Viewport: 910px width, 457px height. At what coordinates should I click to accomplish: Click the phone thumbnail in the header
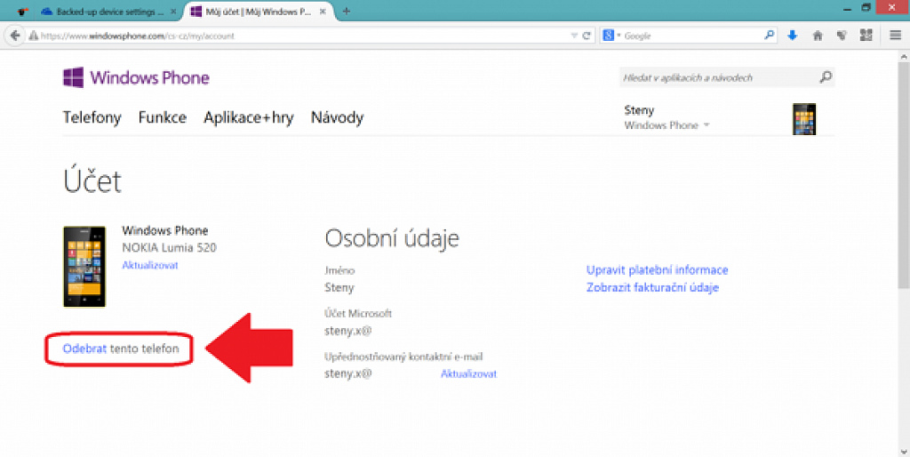coord(803,119)
